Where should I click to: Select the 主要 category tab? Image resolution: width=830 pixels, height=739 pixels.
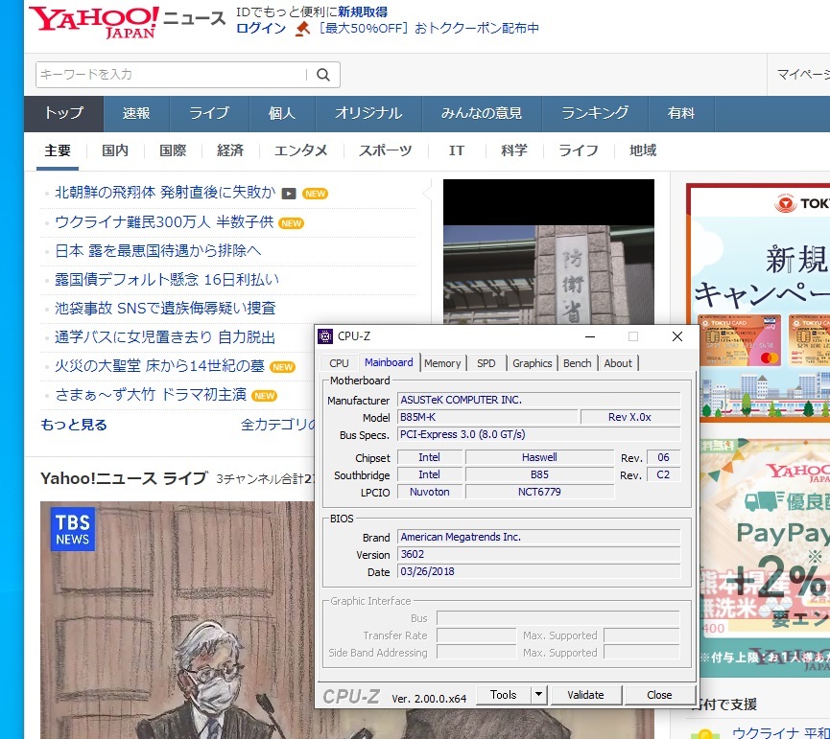coord(58,151)
